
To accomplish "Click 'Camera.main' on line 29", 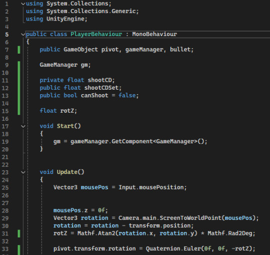I will [137, 218].
